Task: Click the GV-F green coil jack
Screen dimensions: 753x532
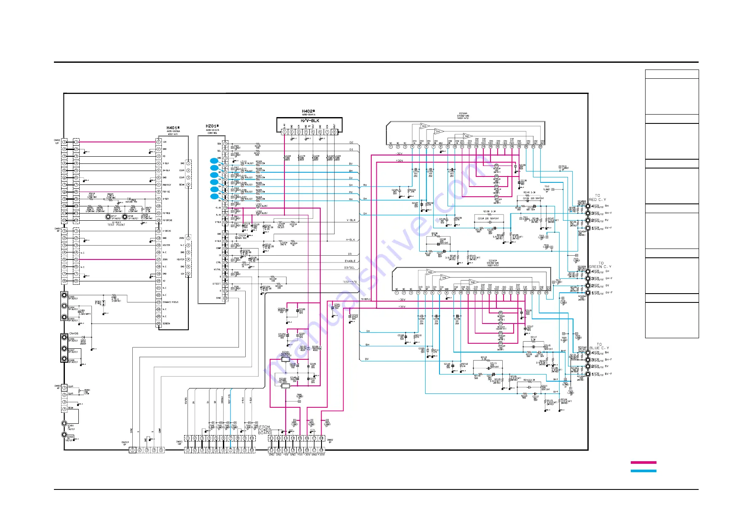Action: point(588,293)
